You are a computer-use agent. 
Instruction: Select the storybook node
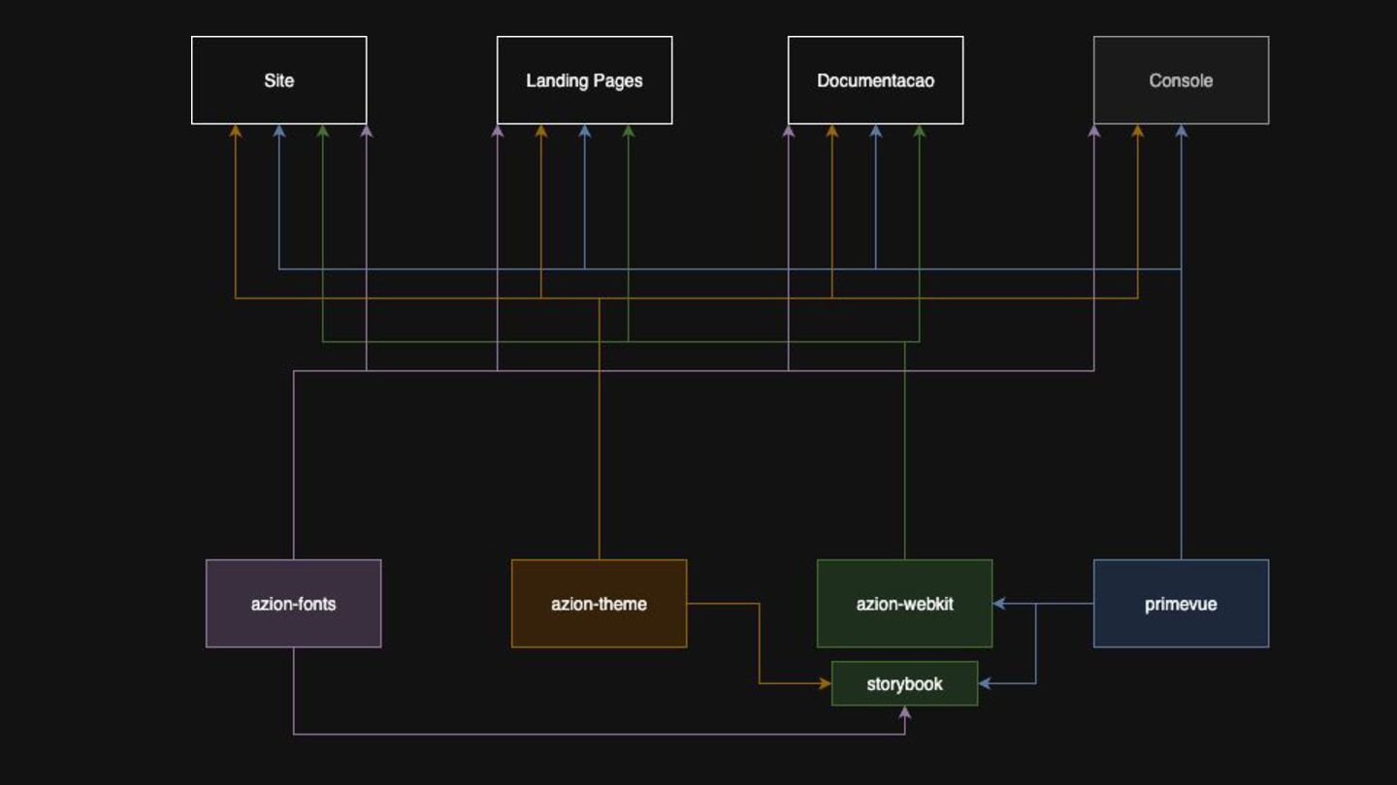coord(905,684)
